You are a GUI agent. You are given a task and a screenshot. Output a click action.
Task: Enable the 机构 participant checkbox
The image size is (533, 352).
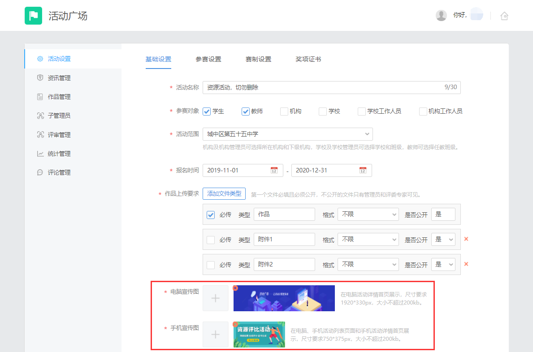284,112
